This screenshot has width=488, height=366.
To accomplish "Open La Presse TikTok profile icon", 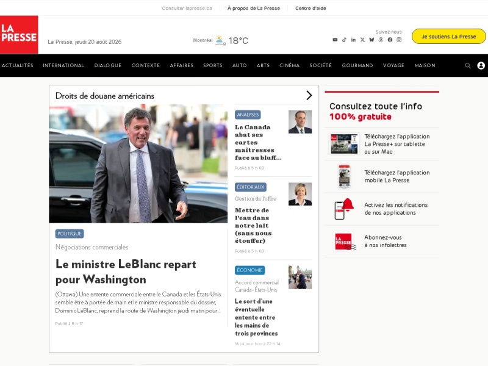I will point(344,40).
